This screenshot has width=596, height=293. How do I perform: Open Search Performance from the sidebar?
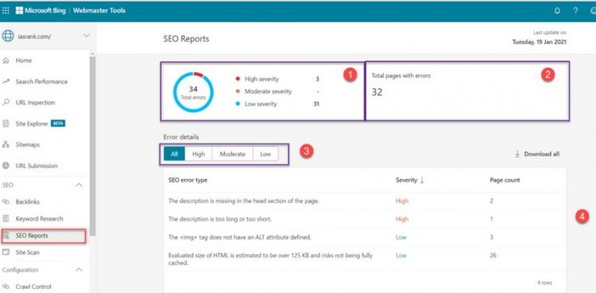pyautogui.click(x=41, y=82)
